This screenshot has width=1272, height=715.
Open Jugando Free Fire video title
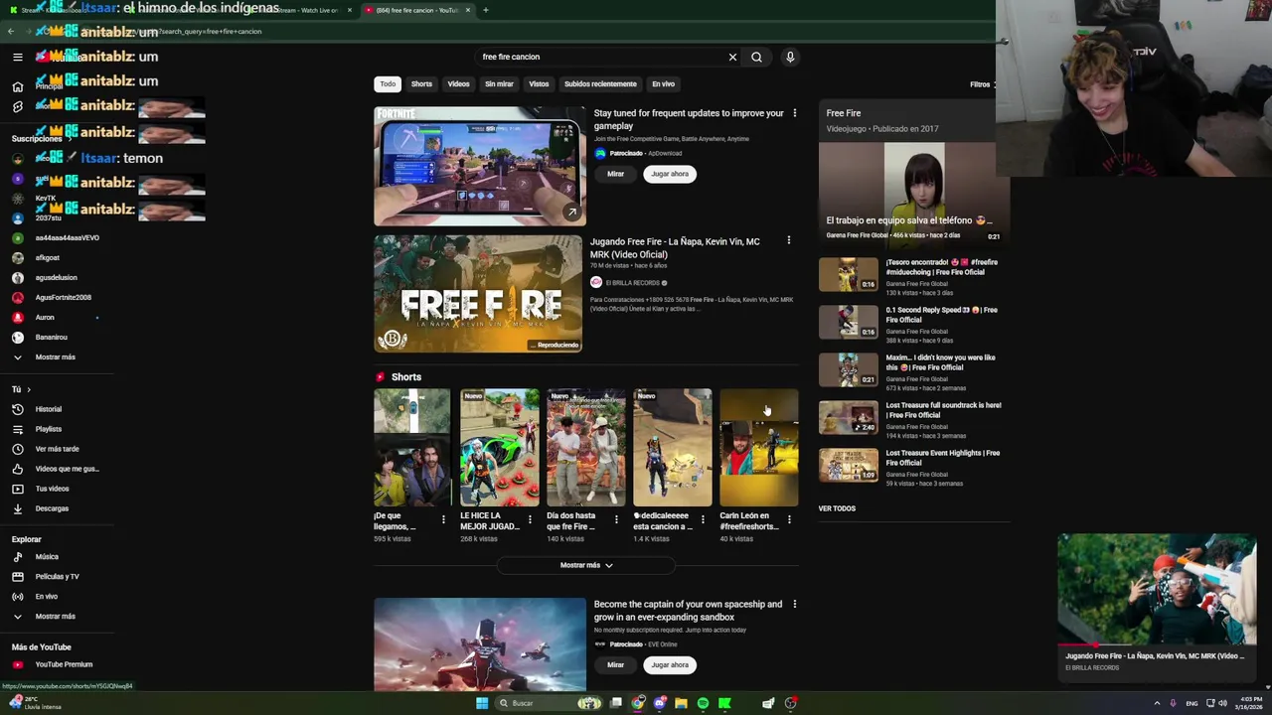pos(675,248)
